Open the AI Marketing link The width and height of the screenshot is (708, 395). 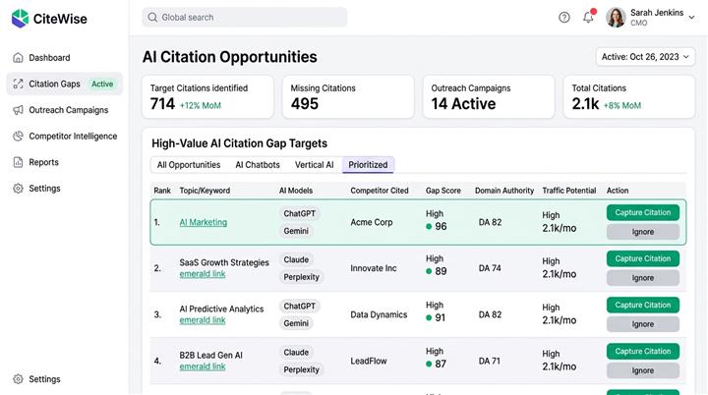click(204, 222)
